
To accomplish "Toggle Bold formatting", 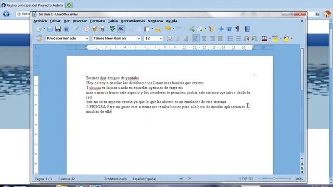I will pos(170,38).
